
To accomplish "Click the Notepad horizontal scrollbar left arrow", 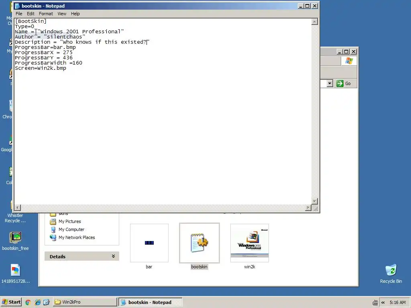I will [x=17, y=208].
